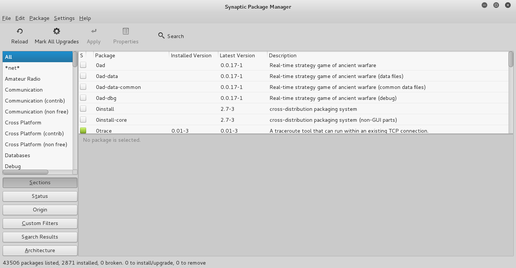Screen dimensions: 516x268
Task: Click the greyed-out Apply toolbar icon
Action: coord(94,31)
